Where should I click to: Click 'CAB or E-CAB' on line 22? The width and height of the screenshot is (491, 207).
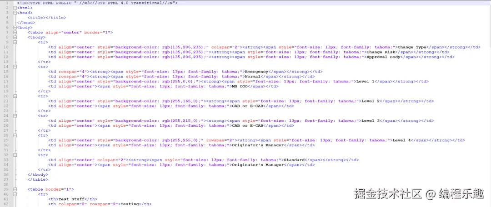click(248, 106)
